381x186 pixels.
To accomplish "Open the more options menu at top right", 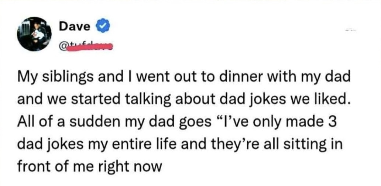I will 350,31.
